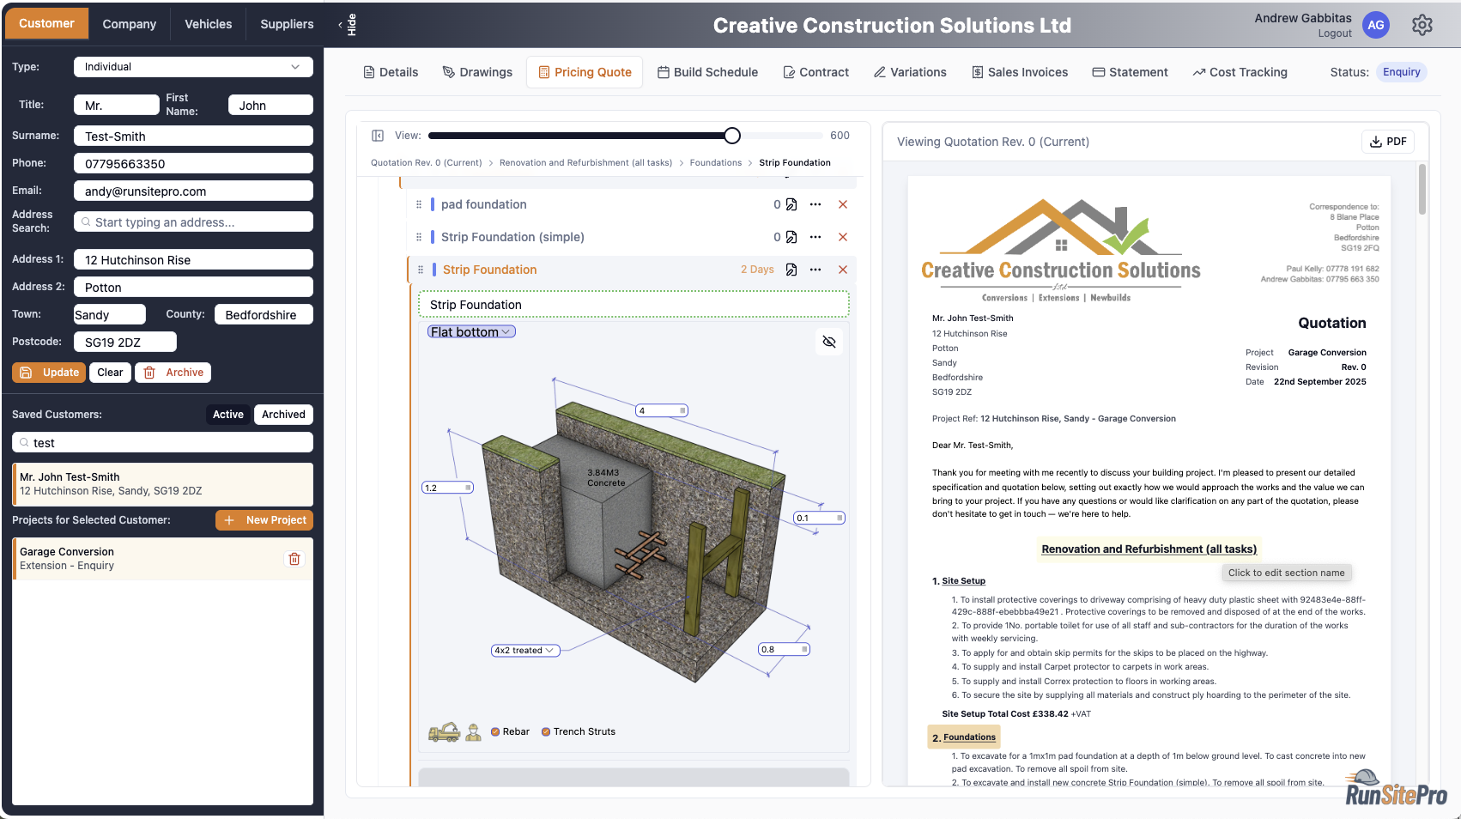Screen dimensions: 1461x819
Task: Open note icon on pad foundation row
Action: (x=791, y=204)
